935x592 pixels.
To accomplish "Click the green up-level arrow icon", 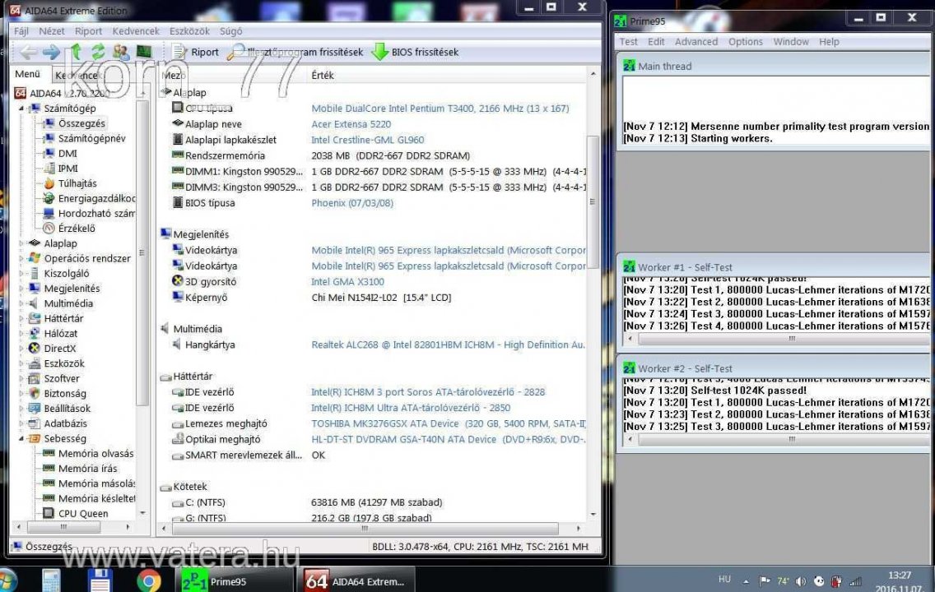I will 76,53.
